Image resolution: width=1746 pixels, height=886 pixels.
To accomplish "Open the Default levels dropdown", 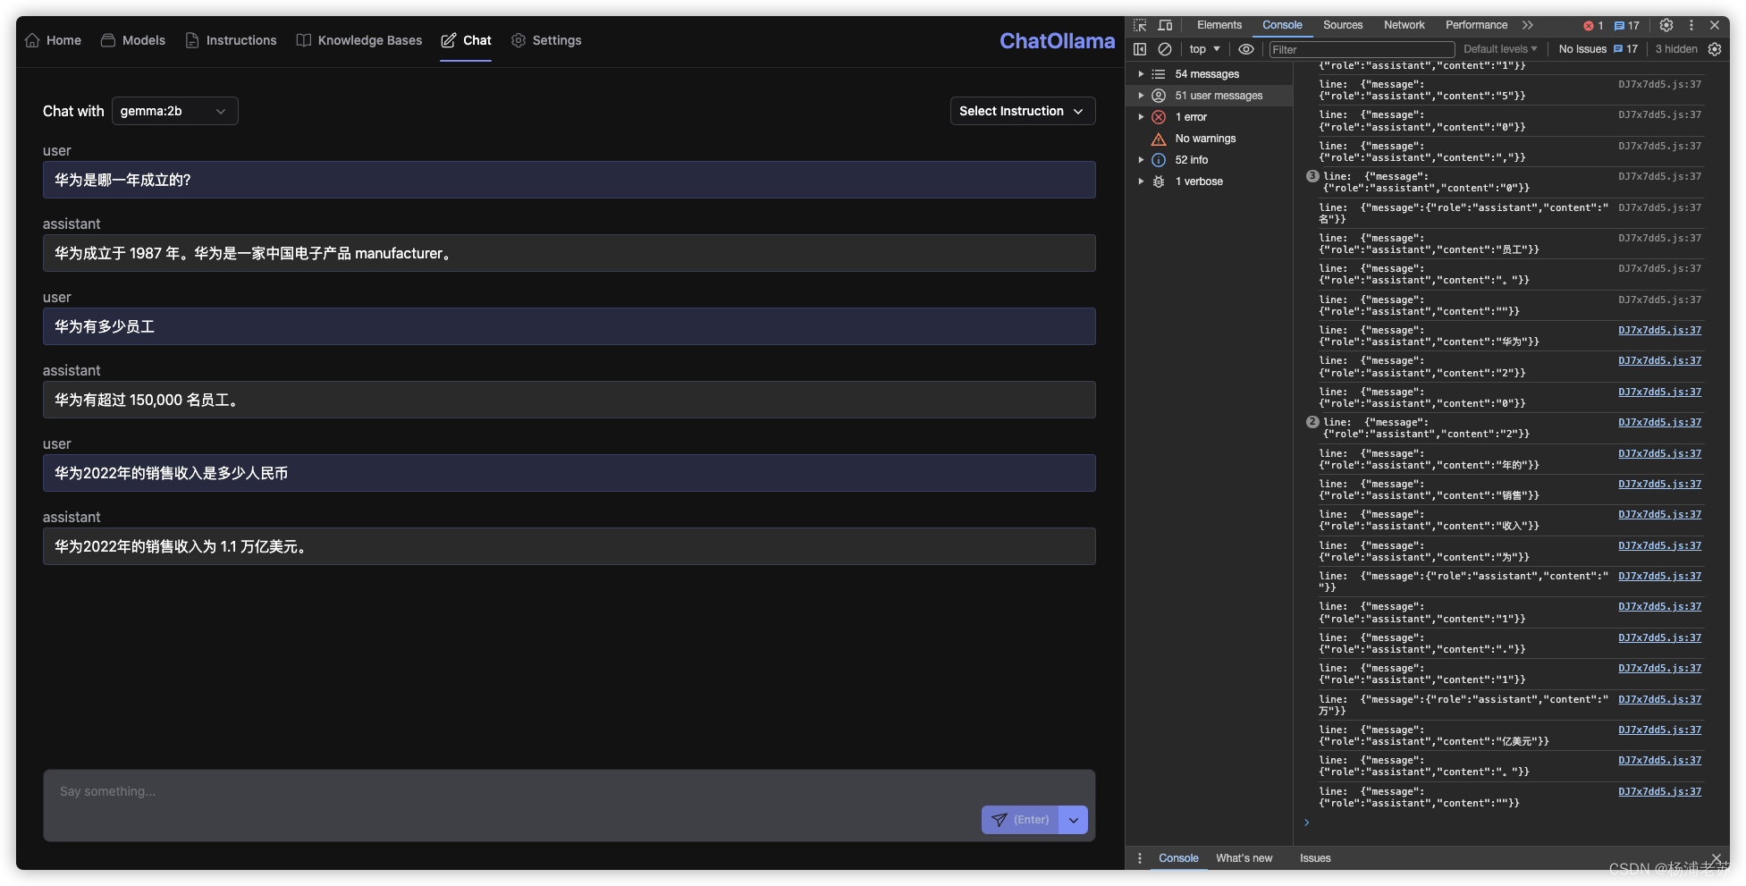I will 1500,49.
